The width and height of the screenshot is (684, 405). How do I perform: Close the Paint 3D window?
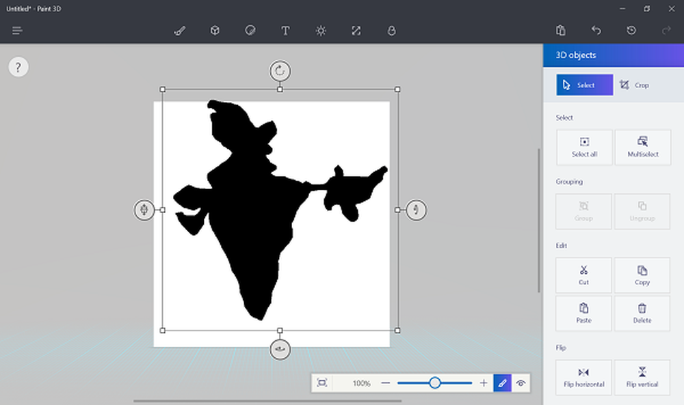coord(672,9)
